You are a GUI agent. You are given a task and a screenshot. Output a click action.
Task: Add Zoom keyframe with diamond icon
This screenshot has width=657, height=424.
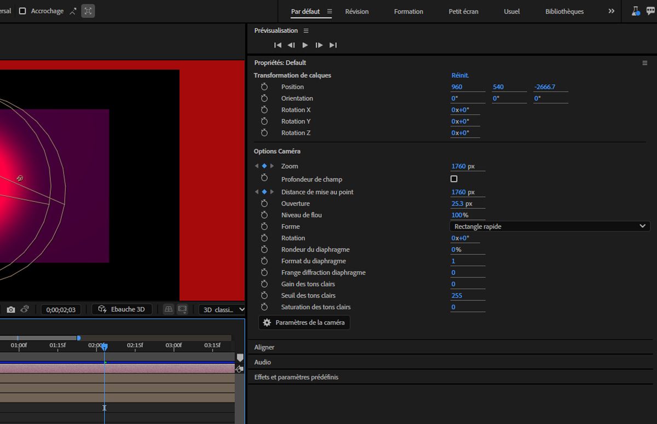pos(264,166)
